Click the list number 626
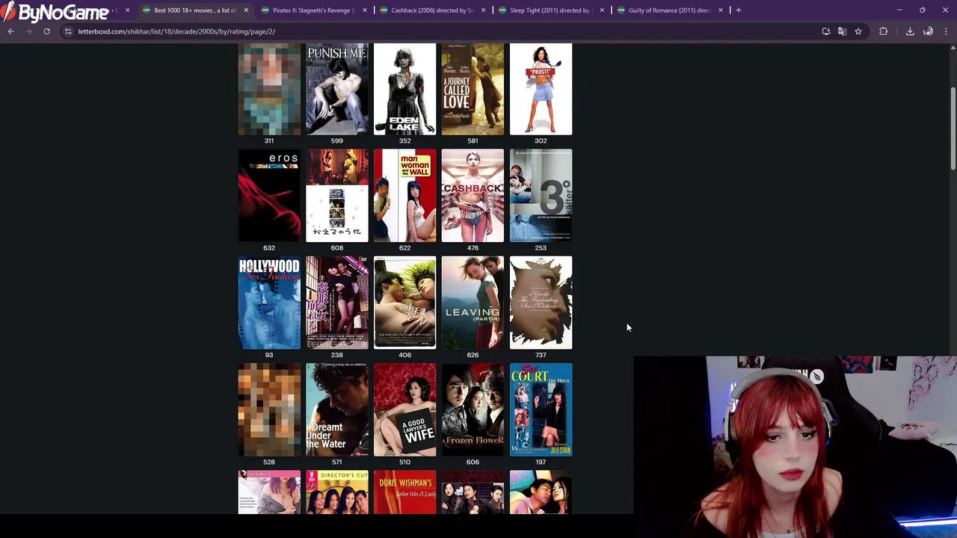Image resolution: width=957 pixels, height=538 pixels. click(473, 355)
